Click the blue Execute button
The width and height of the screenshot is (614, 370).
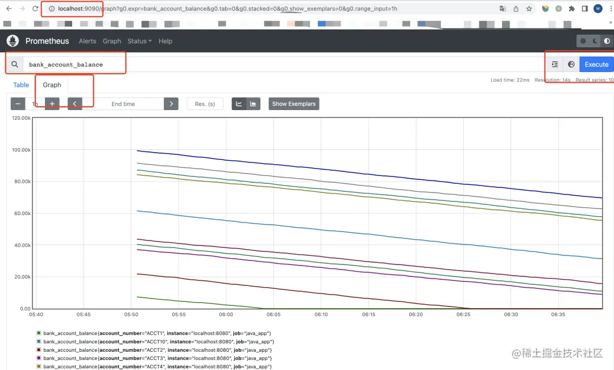[x=596, y=65]
